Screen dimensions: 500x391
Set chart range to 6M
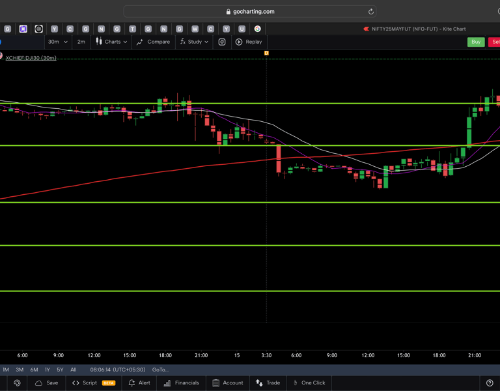coord(34,369)
